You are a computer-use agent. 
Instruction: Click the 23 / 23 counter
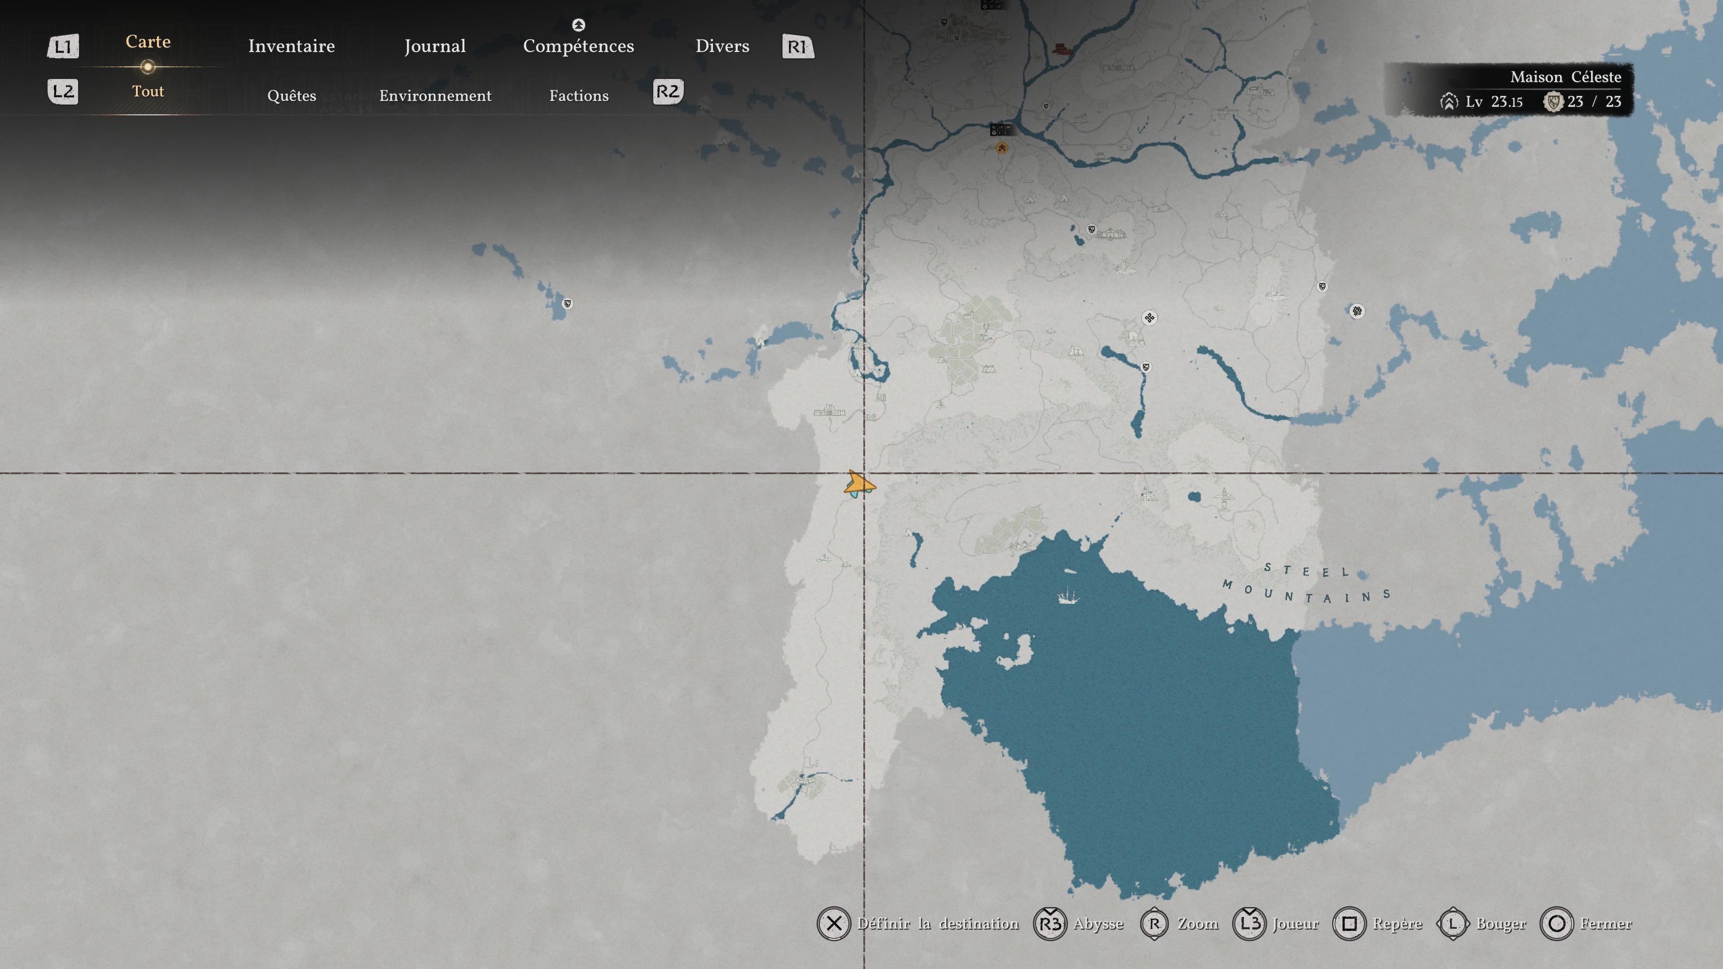point(1594,102)
